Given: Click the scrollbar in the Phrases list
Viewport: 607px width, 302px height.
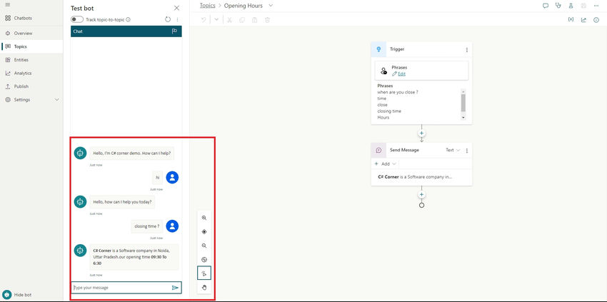Looking at the screenshot, I should tap(463, 103).
